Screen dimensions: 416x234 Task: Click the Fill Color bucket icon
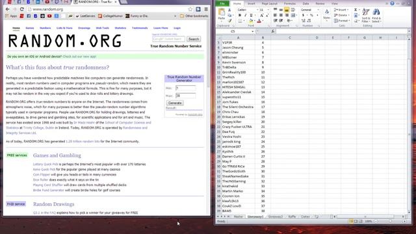[x=251, y=21]
